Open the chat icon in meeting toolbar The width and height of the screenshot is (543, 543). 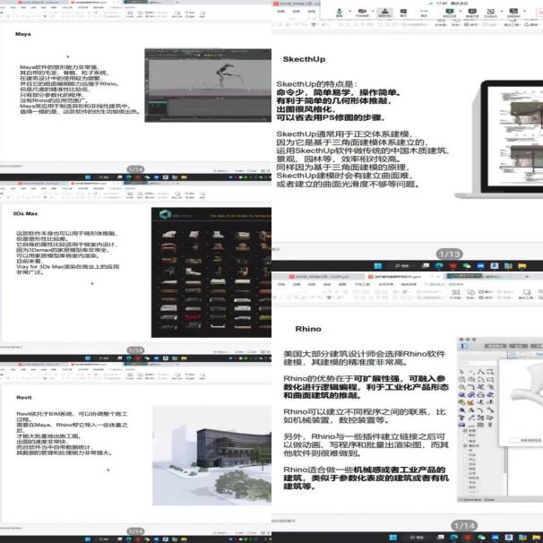point(403,11)
